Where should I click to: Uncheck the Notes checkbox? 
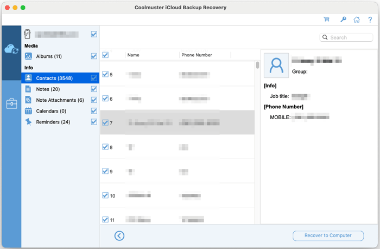tap(94, 89)
